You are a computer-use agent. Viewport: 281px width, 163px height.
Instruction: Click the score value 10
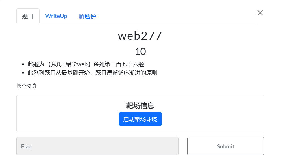point(140,52)
